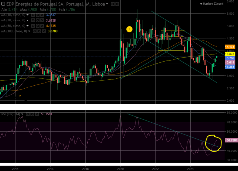Open settings for MA 100 indicator
The image size is (238, 171).
point(39,31)
